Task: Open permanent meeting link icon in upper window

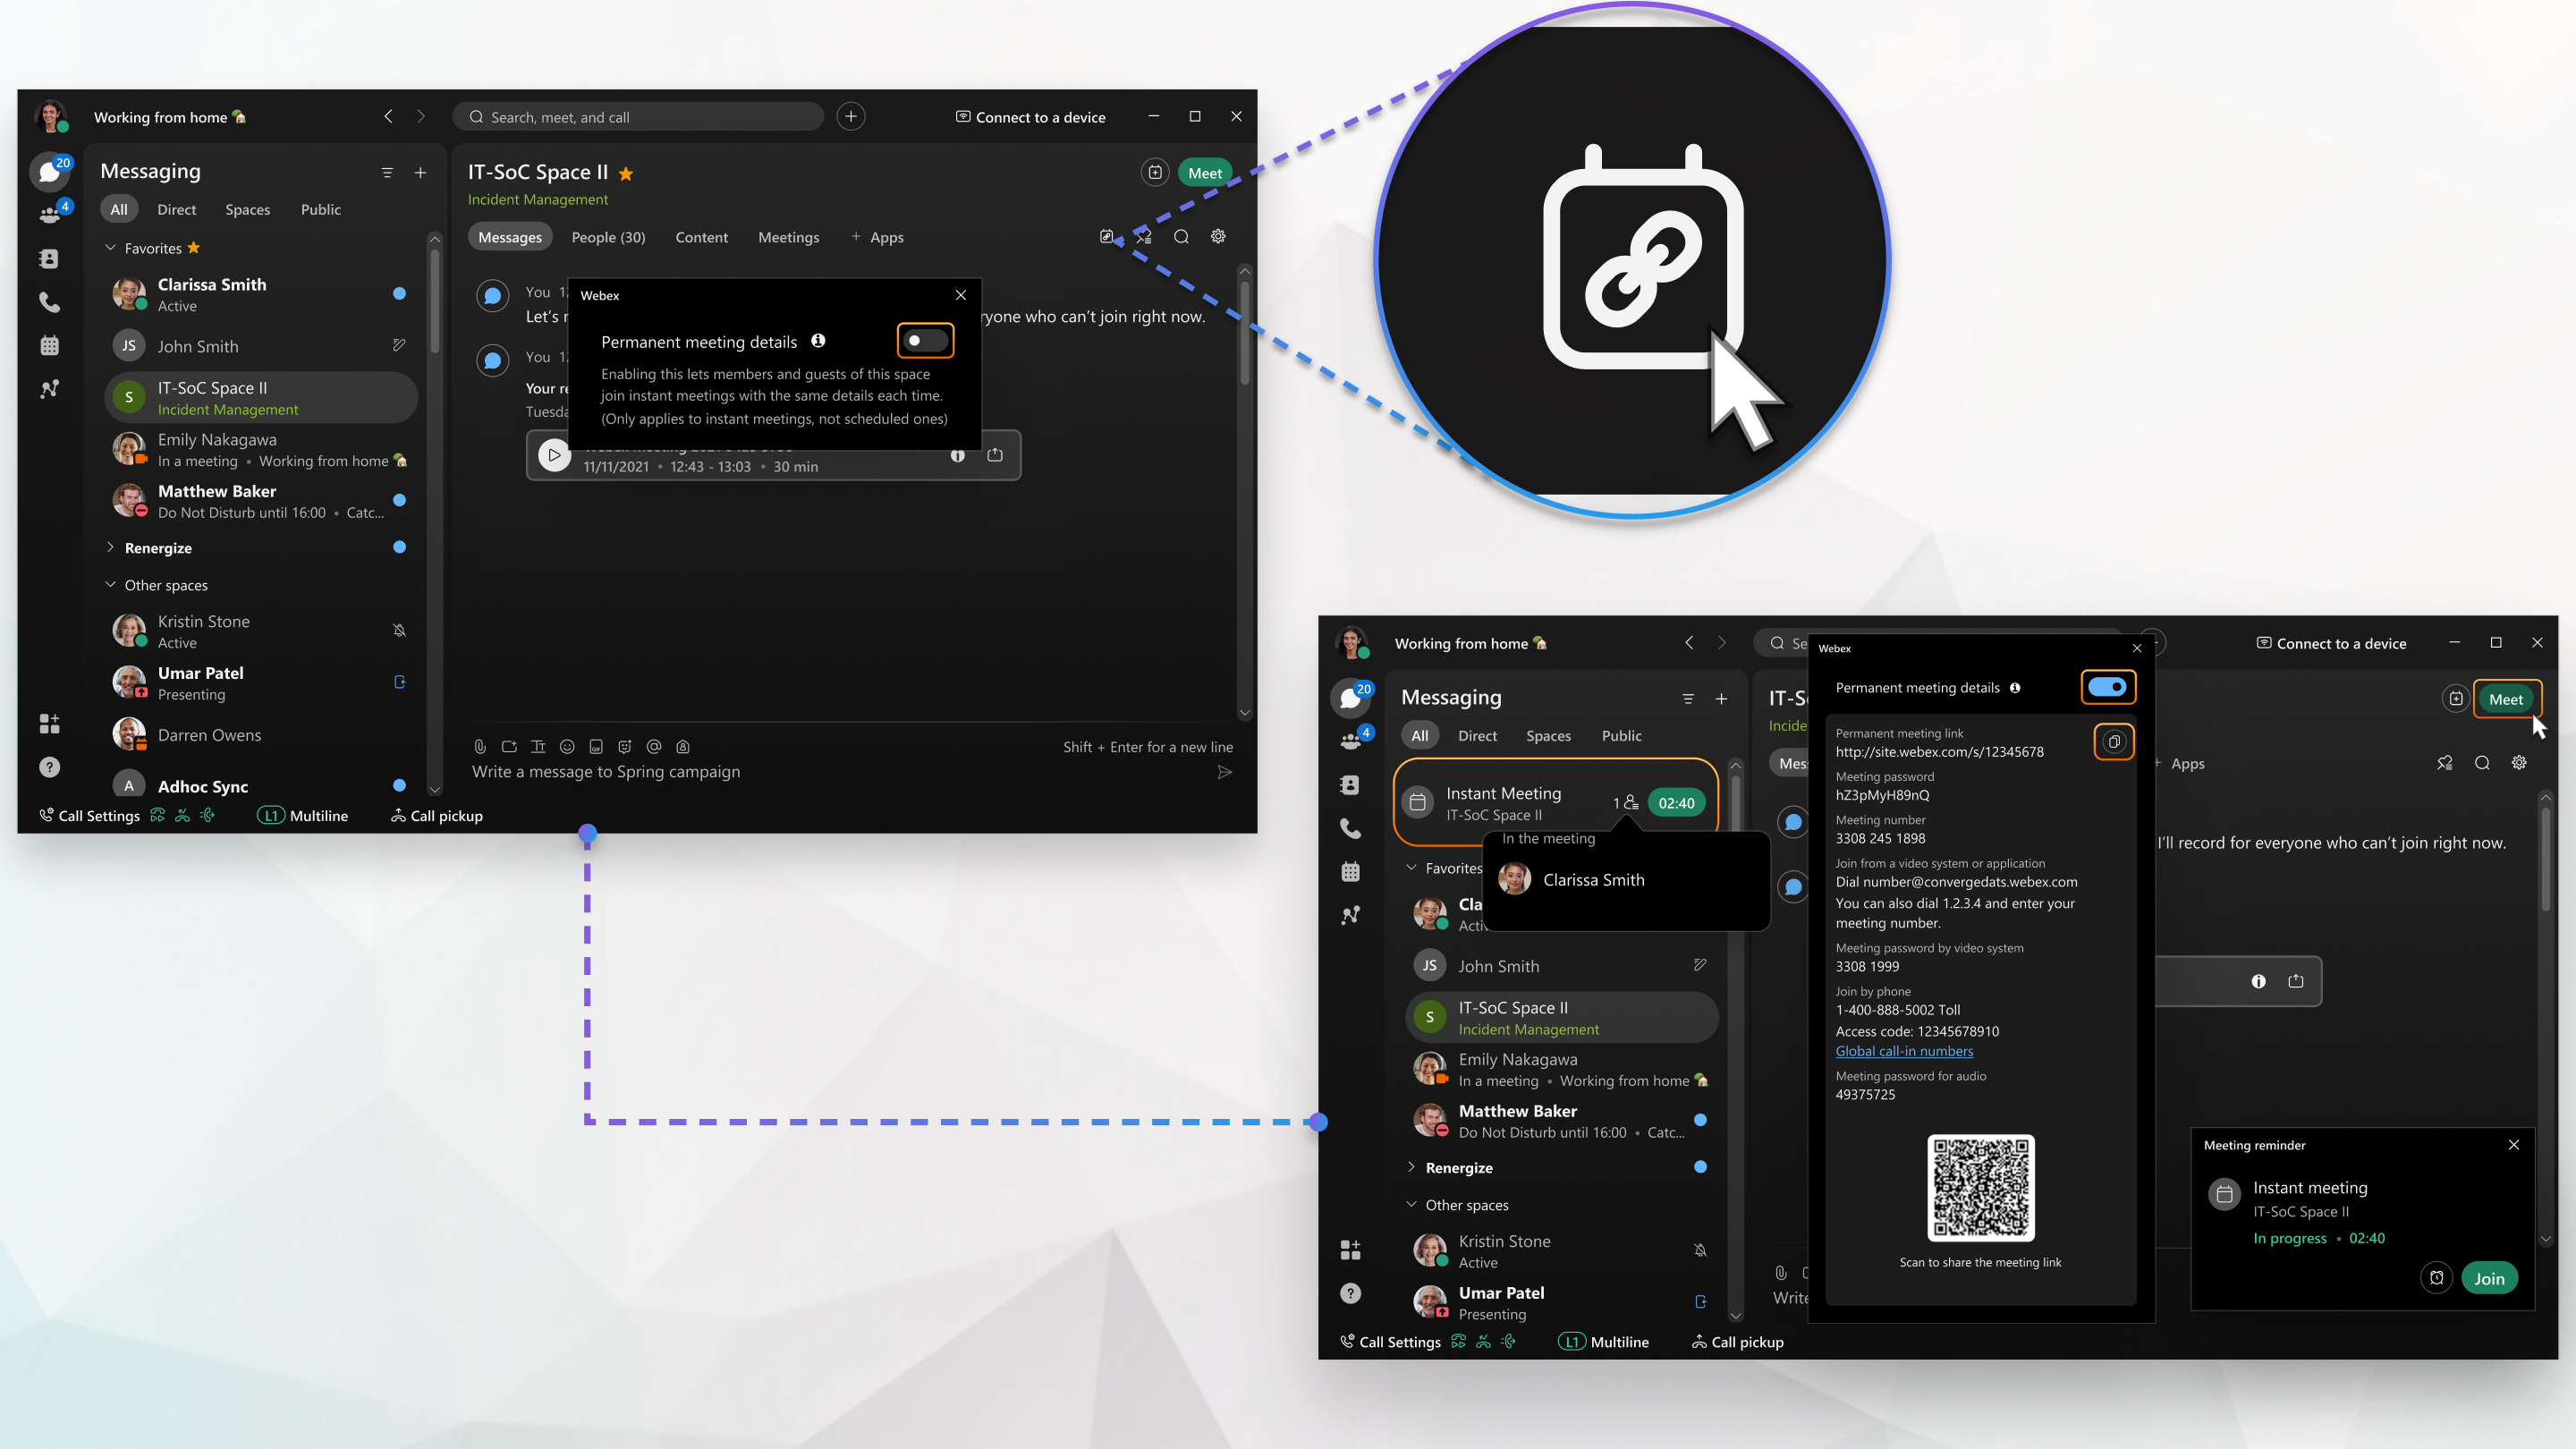Action: click(1107, 237)
